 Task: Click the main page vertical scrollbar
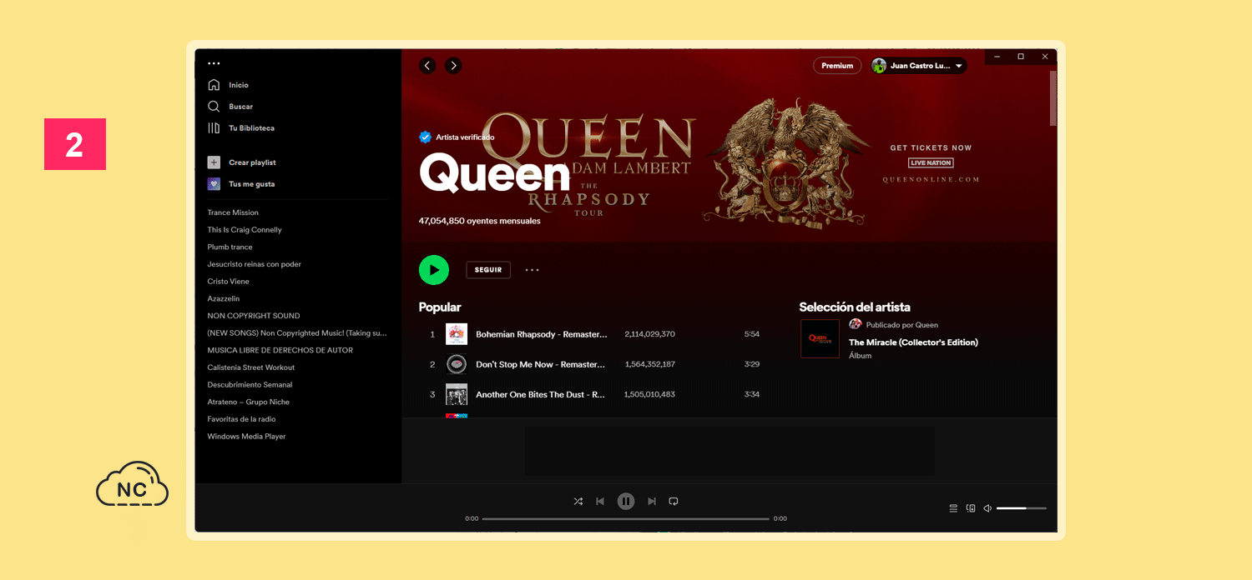pos(1053,98)
